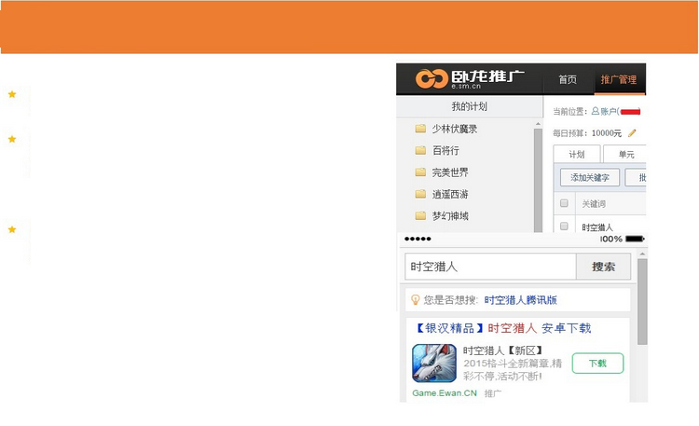Open the 百将行 folder icon
Viewport: 699px width, 426px height.
(x=420, y=150)
